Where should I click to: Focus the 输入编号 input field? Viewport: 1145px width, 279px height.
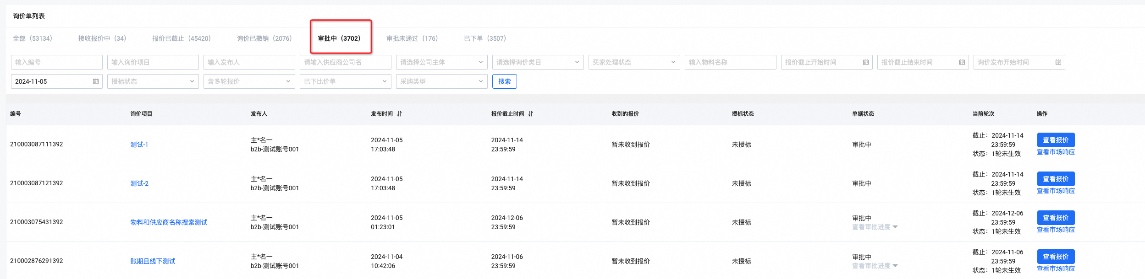pyautogui.click(x=56, y=62)
